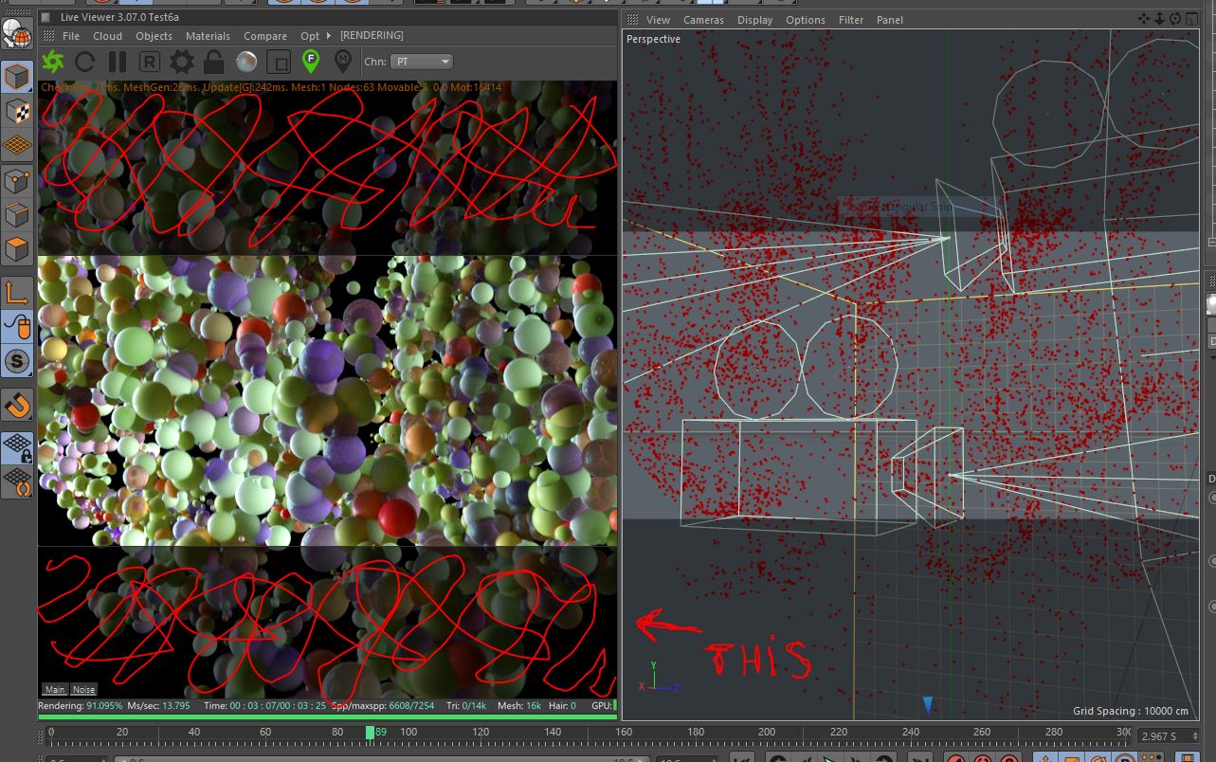Open the viewport Cameras menu
Screen dimensions: 1216x762
(703, 20)
